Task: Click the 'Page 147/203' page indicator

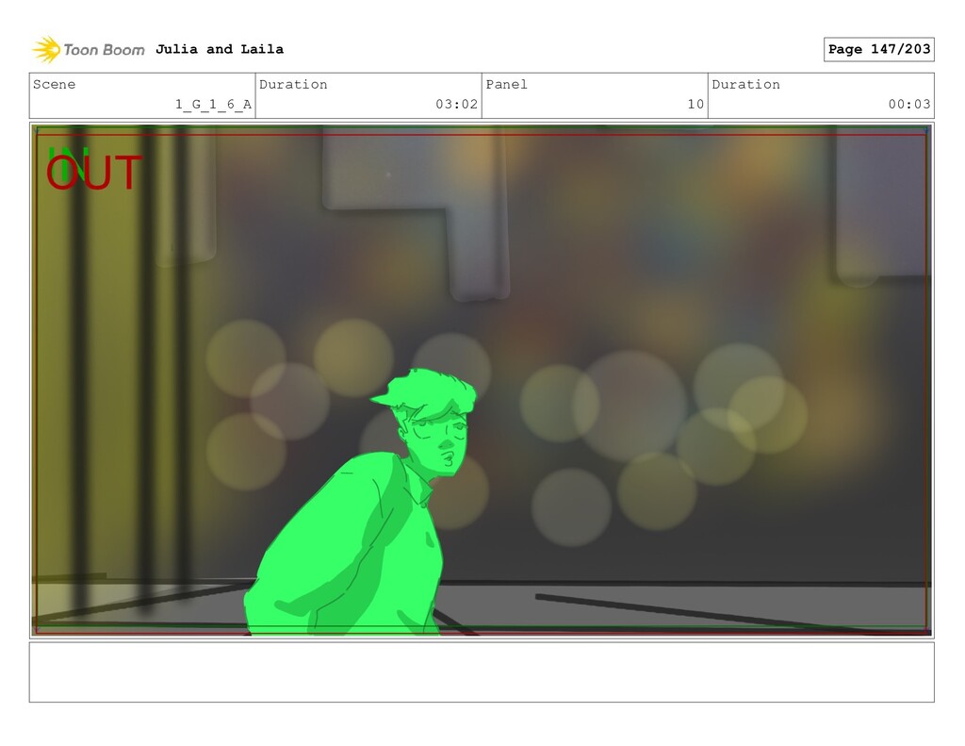Action: [879, 49]
